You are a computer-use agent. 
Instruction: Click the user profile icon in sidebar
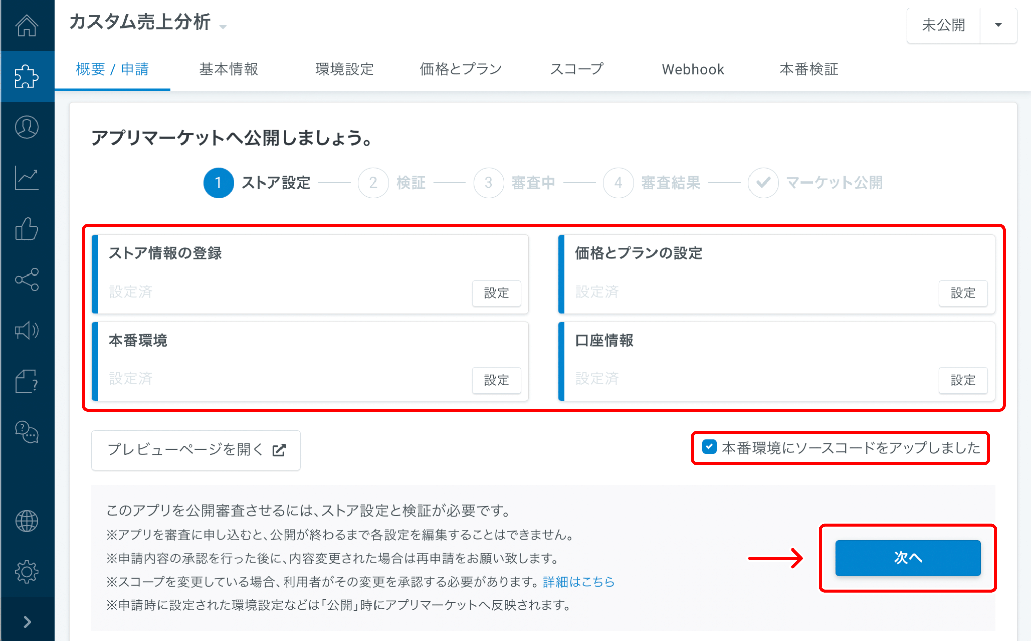[27, 128]
